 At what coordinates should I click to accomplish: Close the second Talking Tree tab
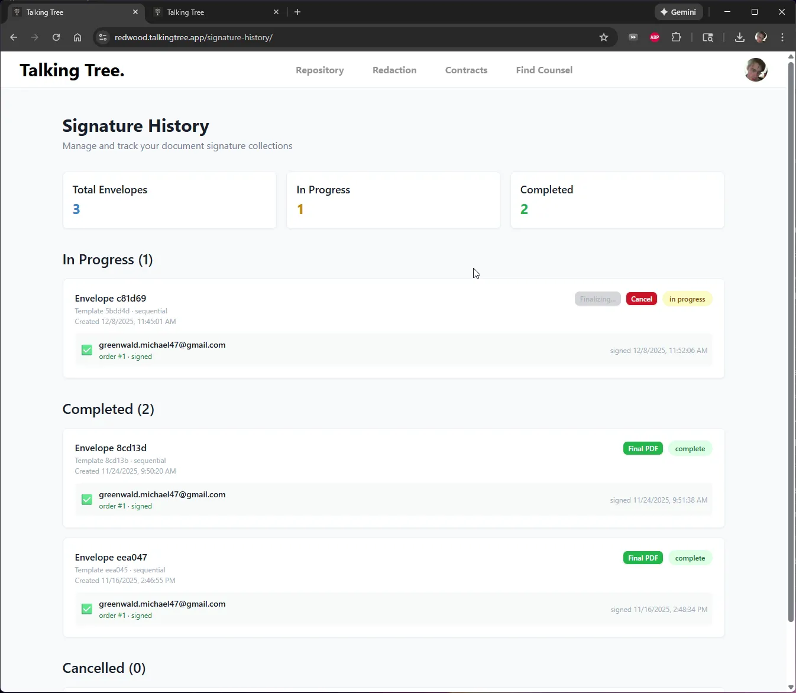(x=276, y=12)
